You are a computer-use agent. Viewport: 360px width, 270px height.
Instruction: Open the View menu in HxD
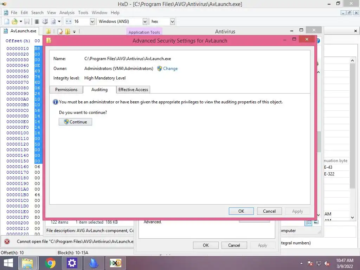(51, 13)
